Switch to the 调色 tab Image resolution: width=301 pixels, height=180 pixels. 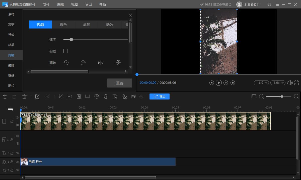63,25
